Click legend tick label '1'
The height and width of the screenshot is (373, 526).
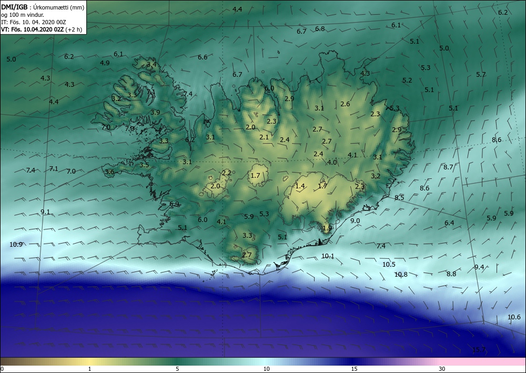(89, 369)
